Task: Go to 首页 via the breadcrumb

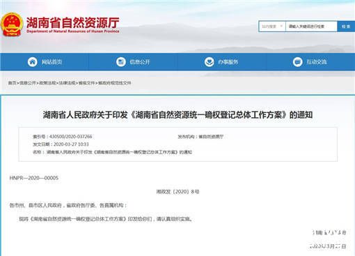Action: pos(13,83)
